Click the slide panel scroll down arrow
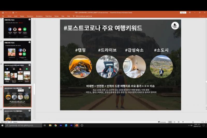This screenshot has width=207, height=138. 34,120
